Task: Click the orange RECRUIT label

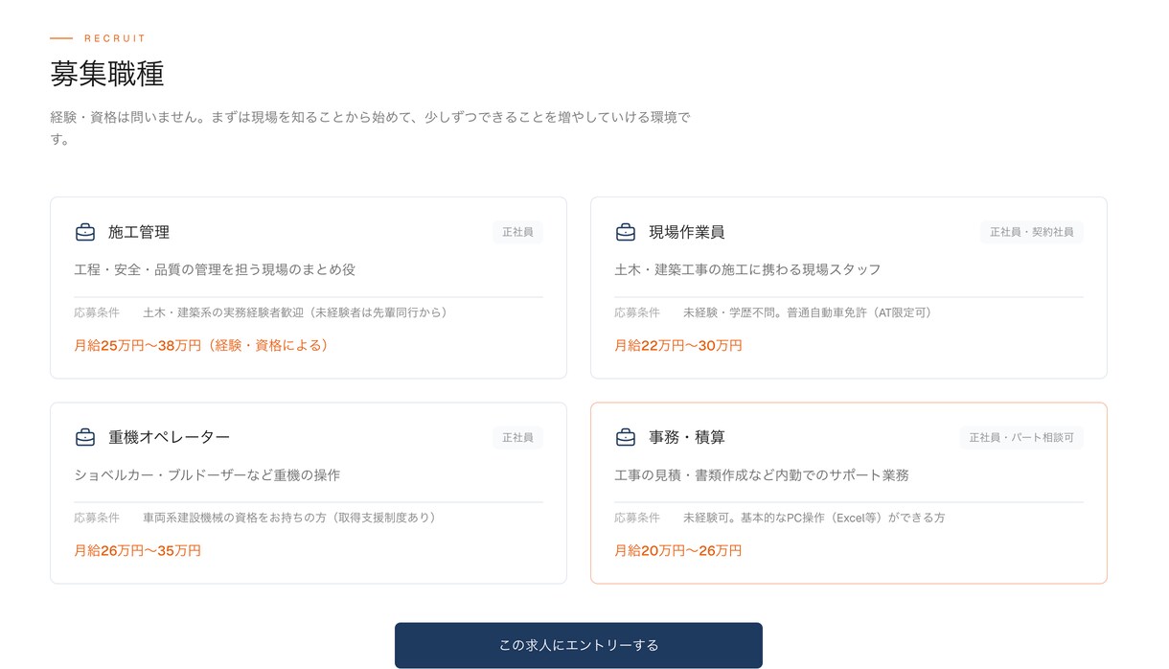Action: pos(115,38)
